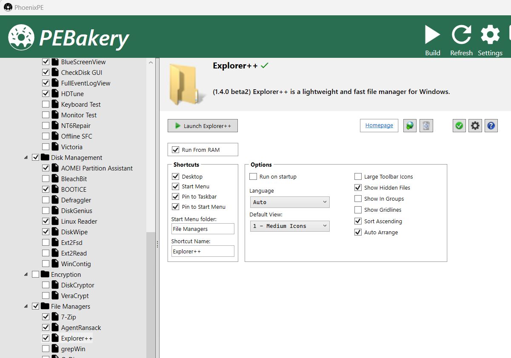Open the Homepage link

[x=379, y=125]
